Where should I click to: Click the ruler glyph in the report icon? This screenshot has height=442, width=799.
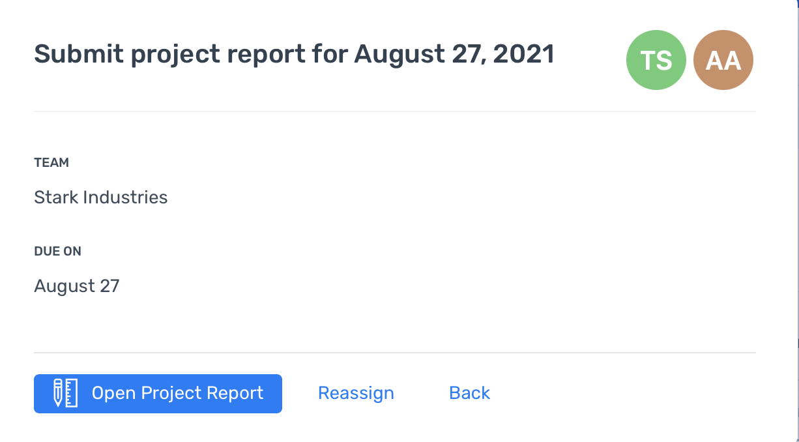(x=72, y=393)
